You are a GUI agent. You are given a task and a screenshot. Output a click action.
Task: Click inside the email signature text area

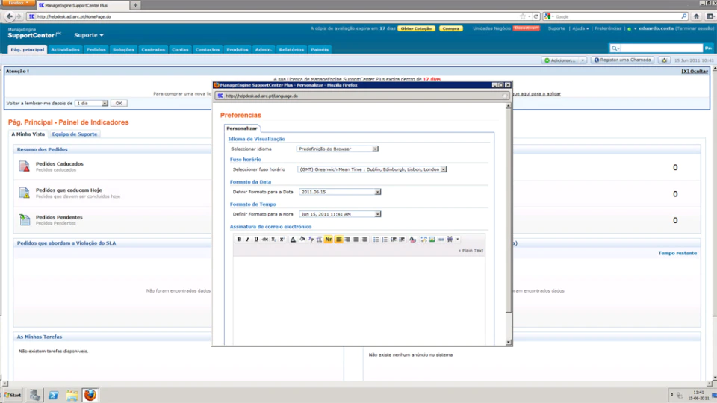click(x=359, y=299)
